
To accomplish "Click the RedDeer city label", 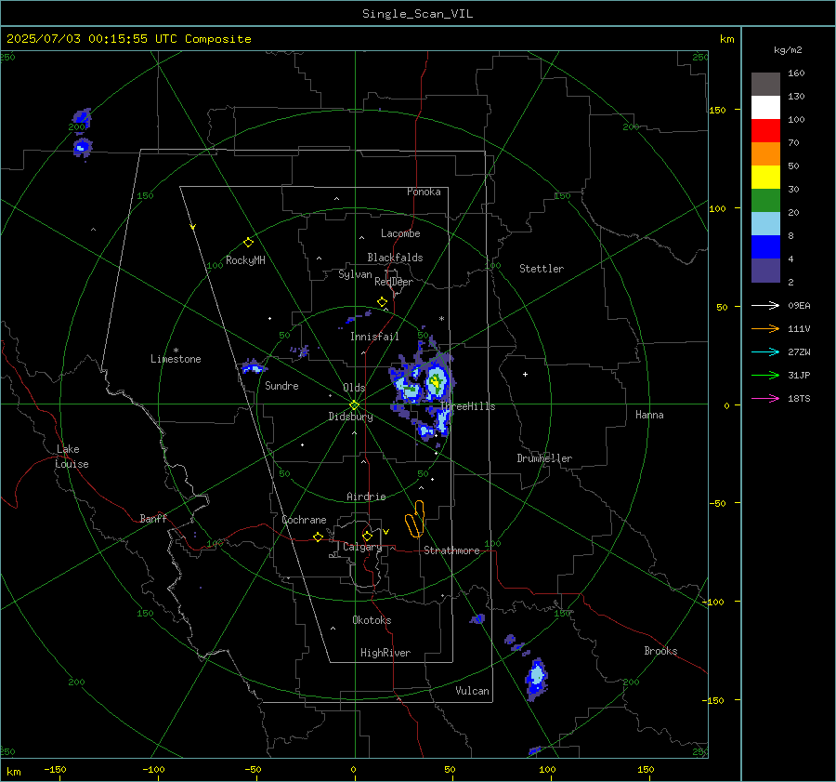I will [394, 282].
